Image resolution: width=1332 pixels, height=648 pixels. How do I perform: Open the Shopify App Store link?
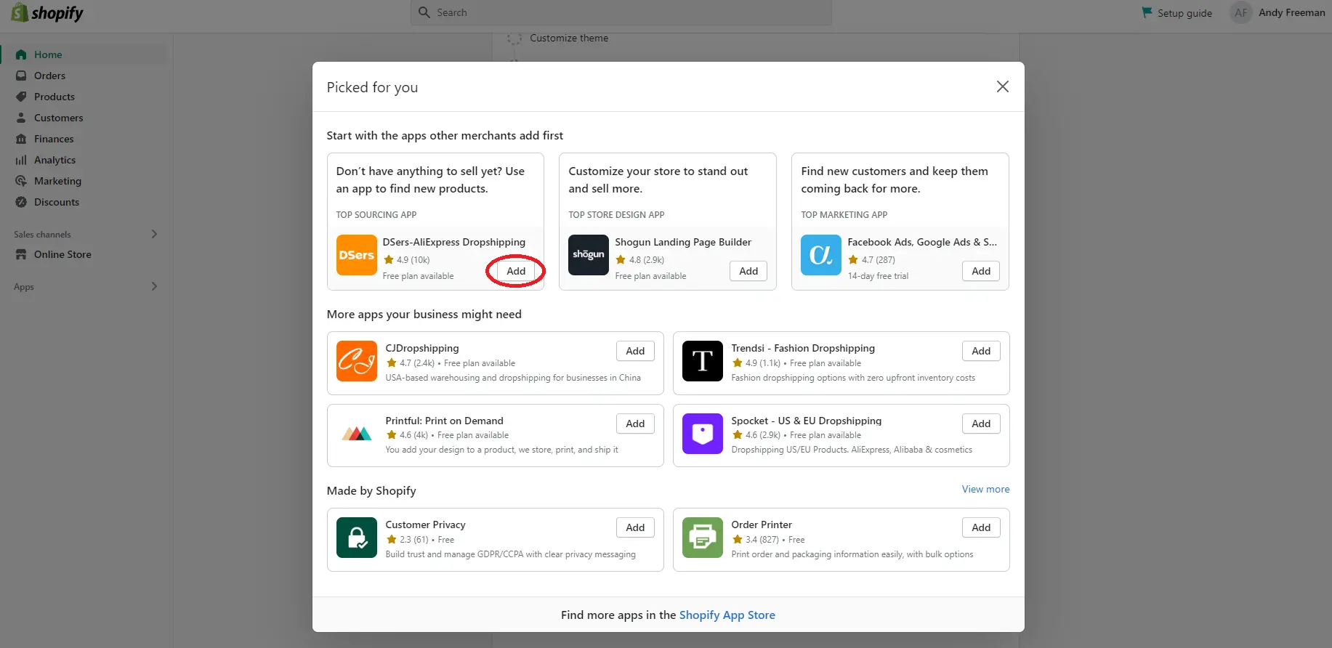click(727, 615)
